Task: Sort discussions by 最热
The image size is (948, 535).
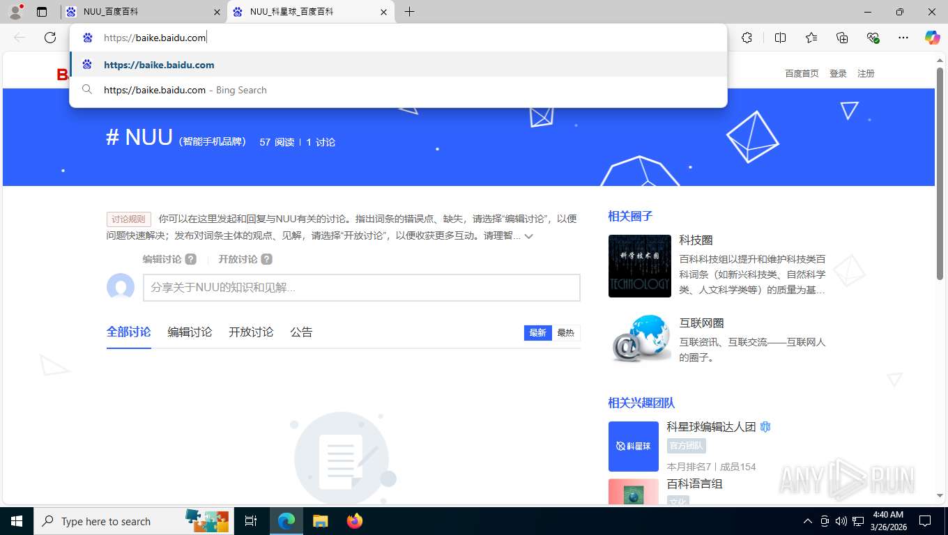Action: [x=565, y=333]
